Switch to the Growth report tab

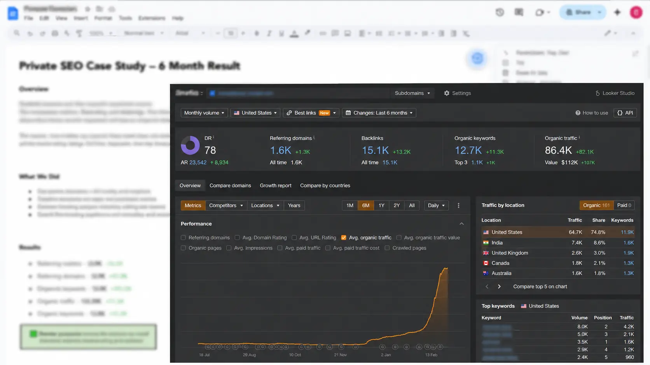pyautogui.click(x=276, y=186)
